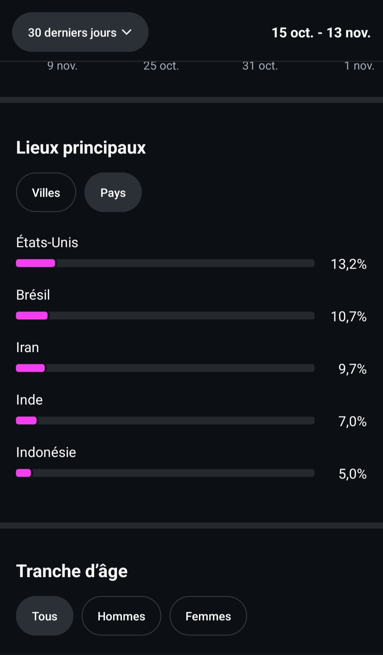Select the Villes filter chip
Screen dimensions: 383x655
(46, 192)
